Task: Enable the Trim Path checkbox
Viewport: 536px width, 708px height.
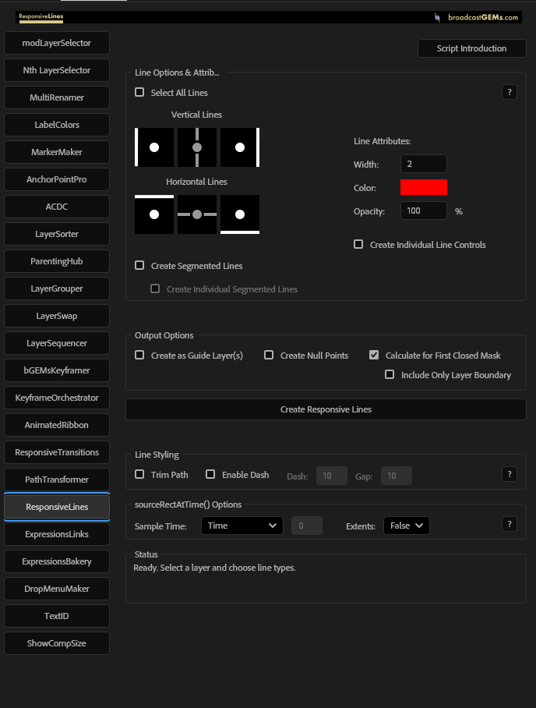Action: (140, 474)
